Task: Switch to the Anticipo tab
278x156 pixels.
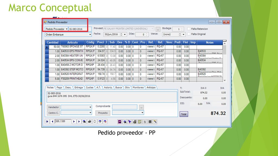Action: click(x=151, y=87)
